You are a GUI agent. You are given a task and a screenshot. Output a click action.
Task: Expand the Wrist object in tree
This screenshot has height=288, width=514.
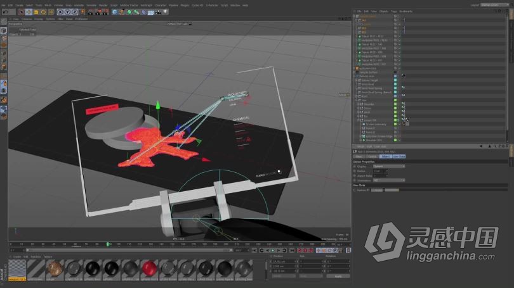pos(359,112)
